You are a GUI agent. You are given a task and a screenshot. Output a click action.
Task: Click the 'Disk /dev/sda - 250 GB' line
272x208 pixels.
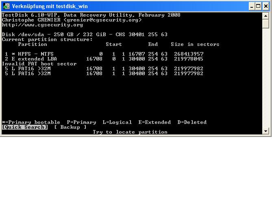[85, 35]
